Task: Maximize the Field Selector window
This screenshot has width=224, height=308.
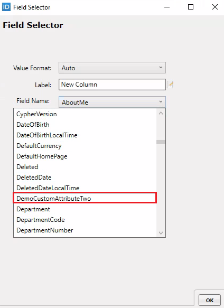Action: pyautogui.click(x=191, y=7)
